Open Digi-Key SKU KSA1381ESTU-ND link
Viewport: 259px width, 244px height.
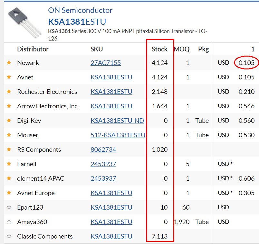pyautogui.click(x=117, y=121)
